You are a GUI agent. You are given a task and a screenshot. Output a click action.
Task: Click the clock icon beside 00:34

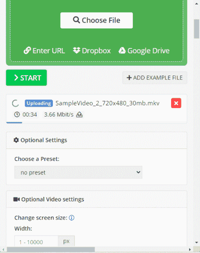coord(17,115)
